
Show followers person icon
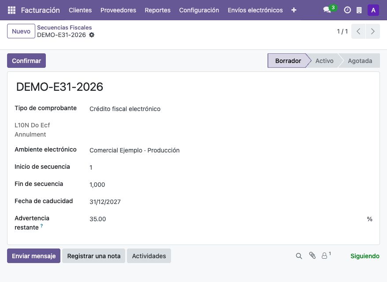point(326,256)
